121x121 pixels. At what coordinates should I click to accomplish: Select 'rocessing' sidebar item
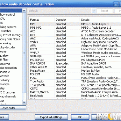5,43
